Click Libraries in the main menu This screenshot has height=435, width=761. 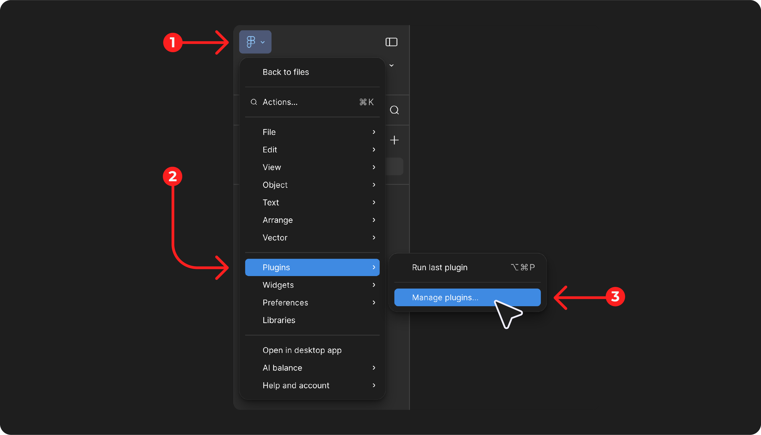coord(279,320)
